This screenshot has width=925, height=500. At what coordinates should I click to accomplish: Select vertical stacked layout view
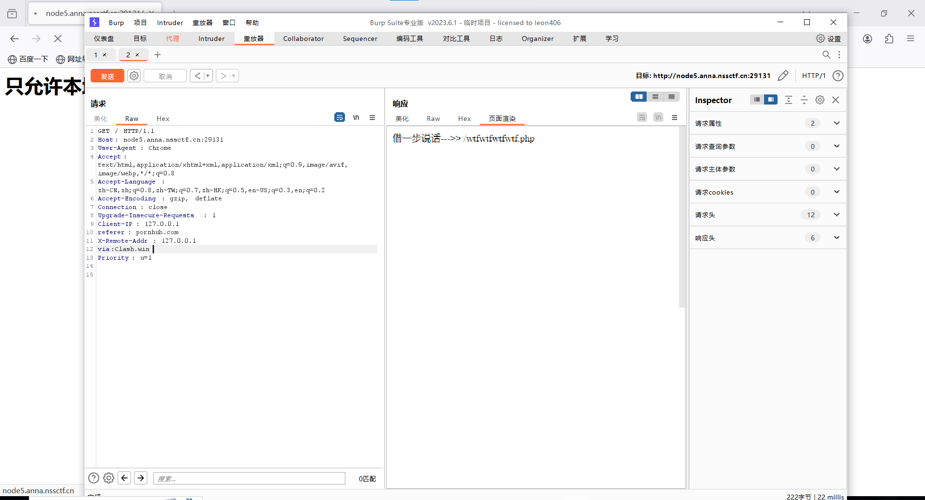pos(655,97)
